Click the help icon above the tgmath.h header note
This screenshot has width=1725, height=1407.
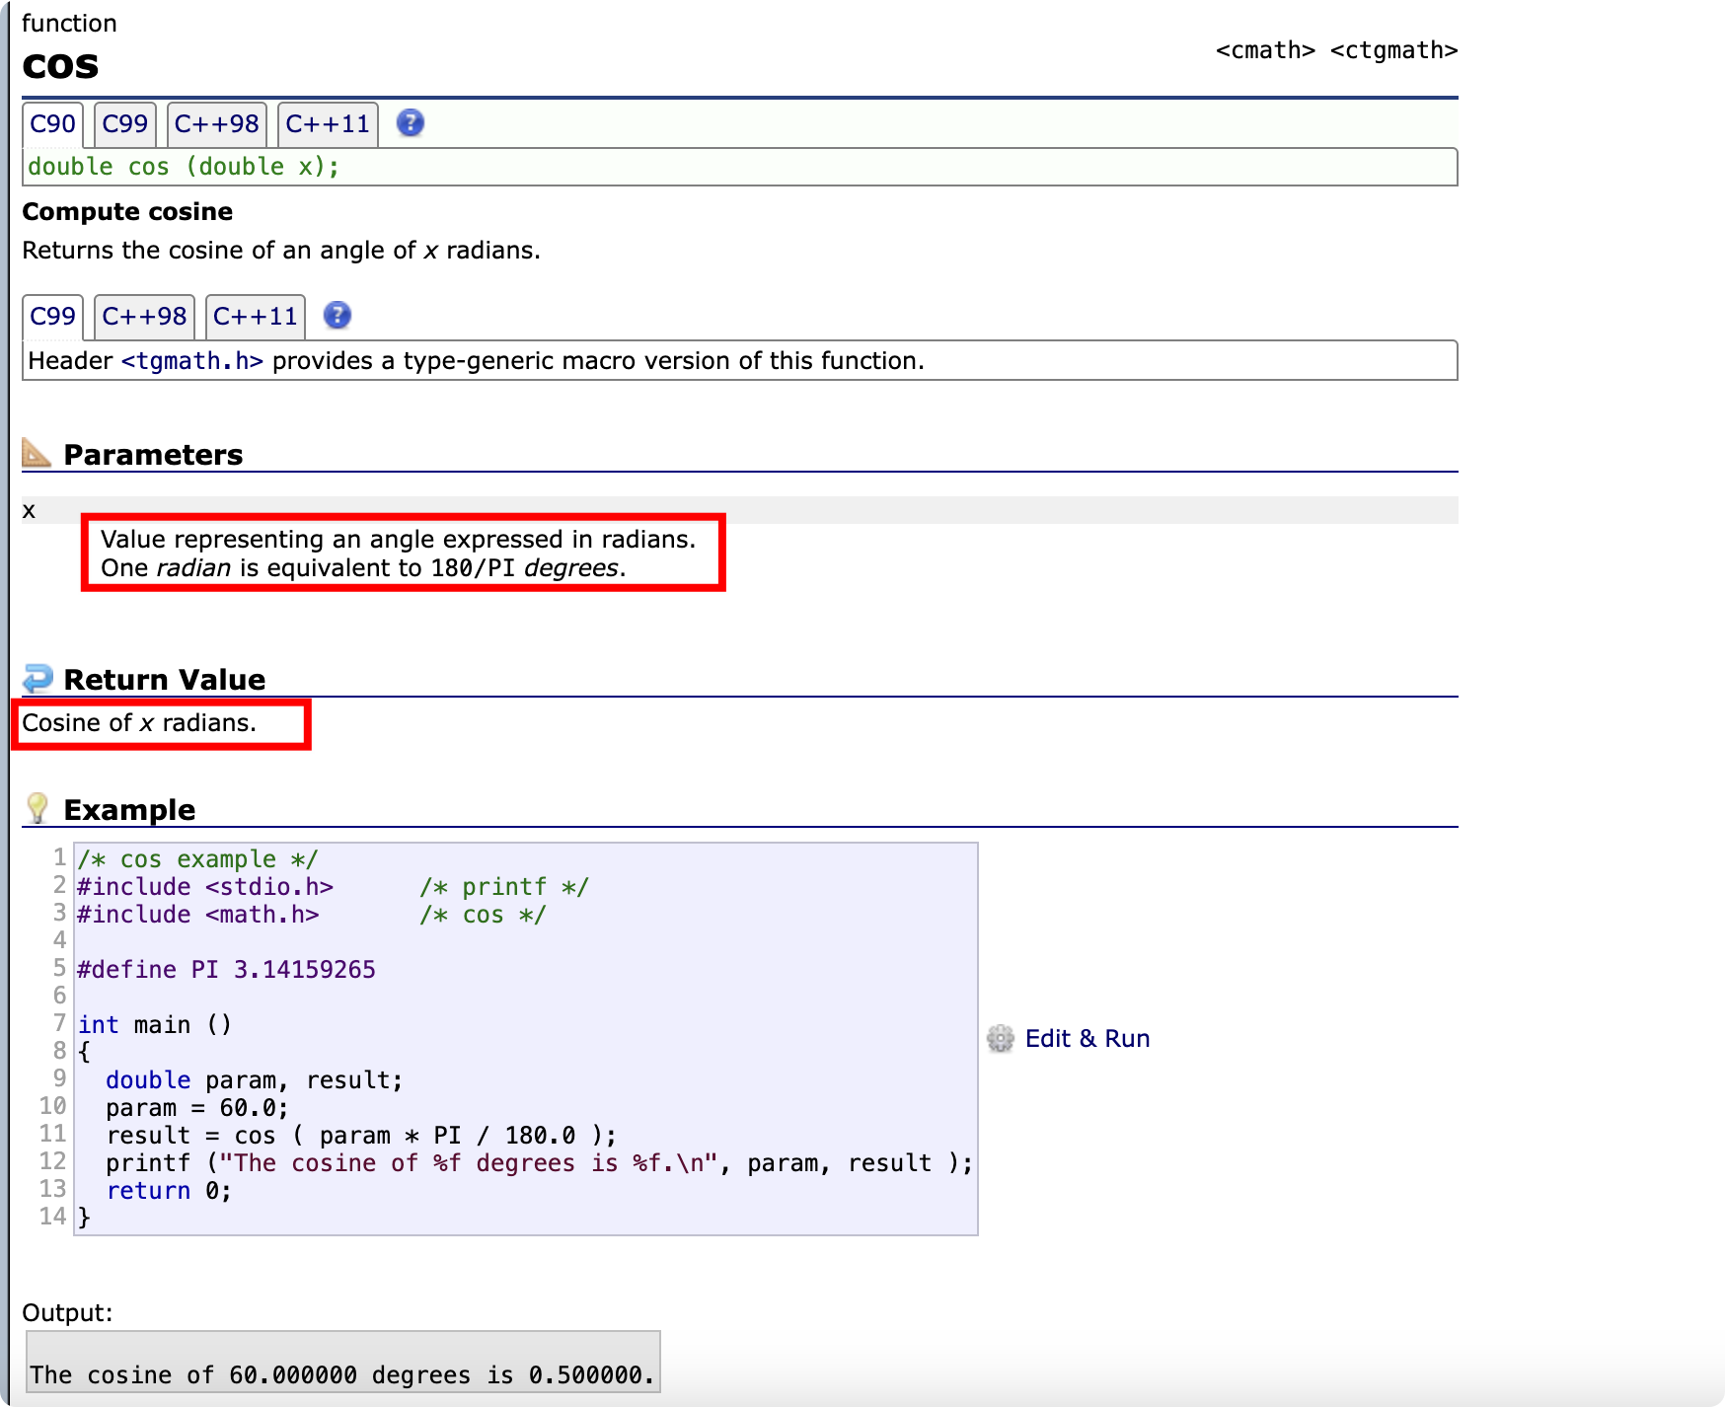(x=337, y=315)
